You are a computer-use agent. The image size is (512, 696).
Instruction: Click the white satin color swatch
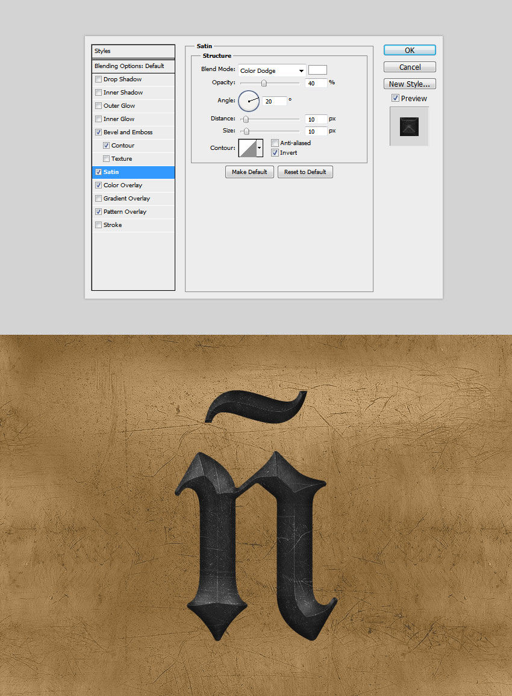point(317,70)
